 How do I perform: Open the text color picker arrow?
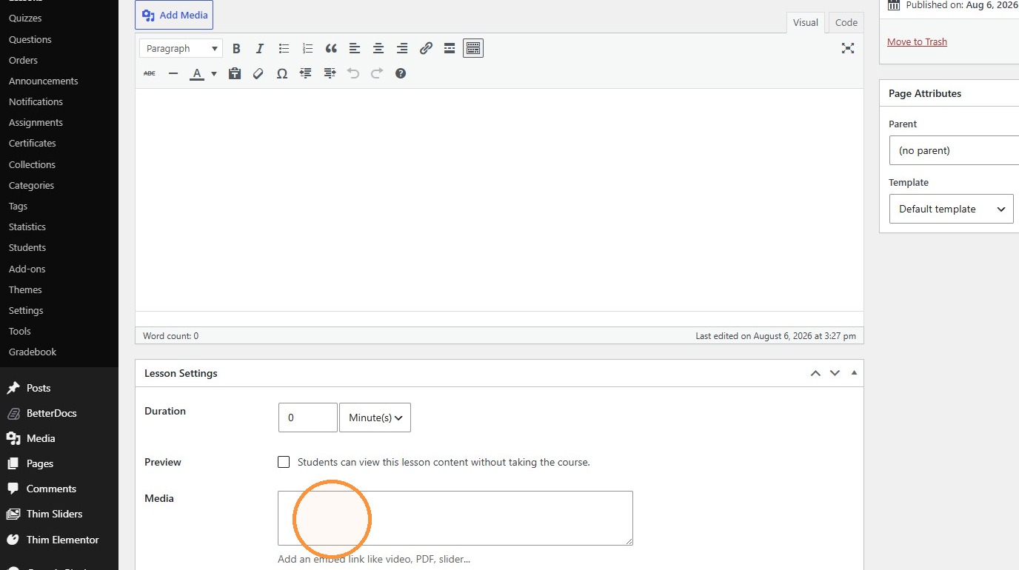(214, 73)
